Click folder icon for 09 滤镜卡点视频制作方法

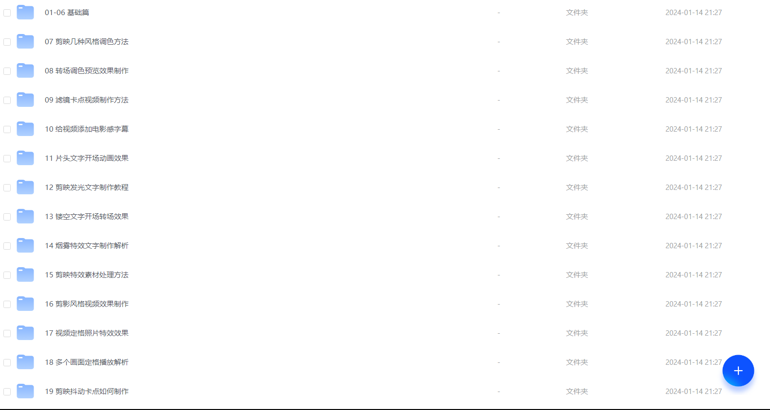pyautogui.click(x=25, y=100)
